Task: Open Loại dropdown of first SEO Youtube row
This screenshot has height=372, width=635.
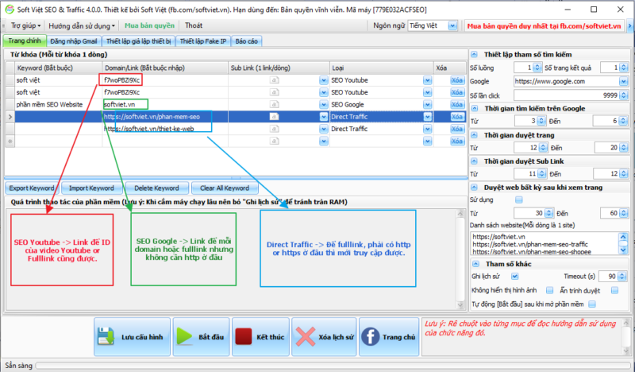Action: [x=428, y=80]
